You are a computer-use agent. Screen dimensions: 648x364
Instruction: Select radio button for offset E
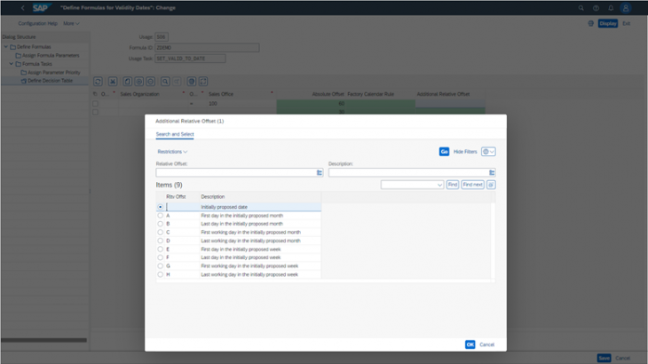click(x=161, y=249)
